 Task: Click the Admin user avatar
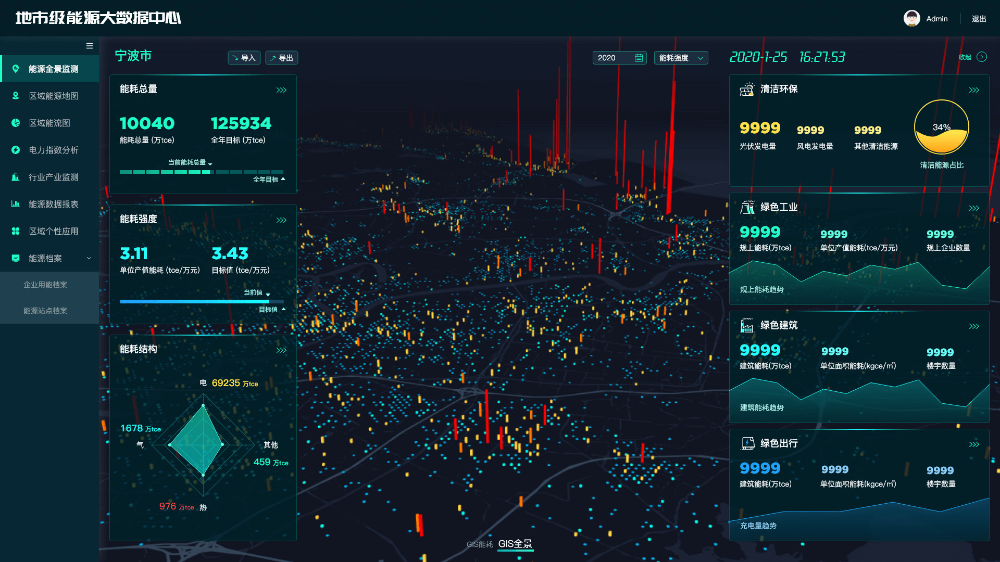[911, 19]
